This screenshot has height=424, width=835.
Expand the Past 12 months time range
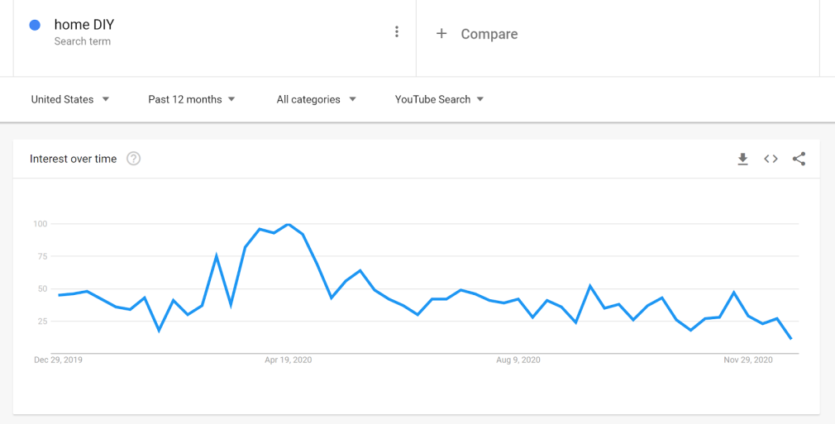pos(192,99)
